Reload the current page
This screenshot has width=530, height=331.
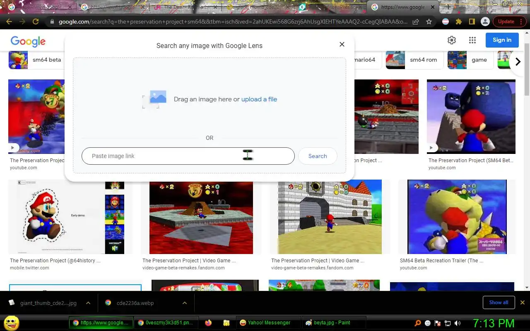point(36,22)
